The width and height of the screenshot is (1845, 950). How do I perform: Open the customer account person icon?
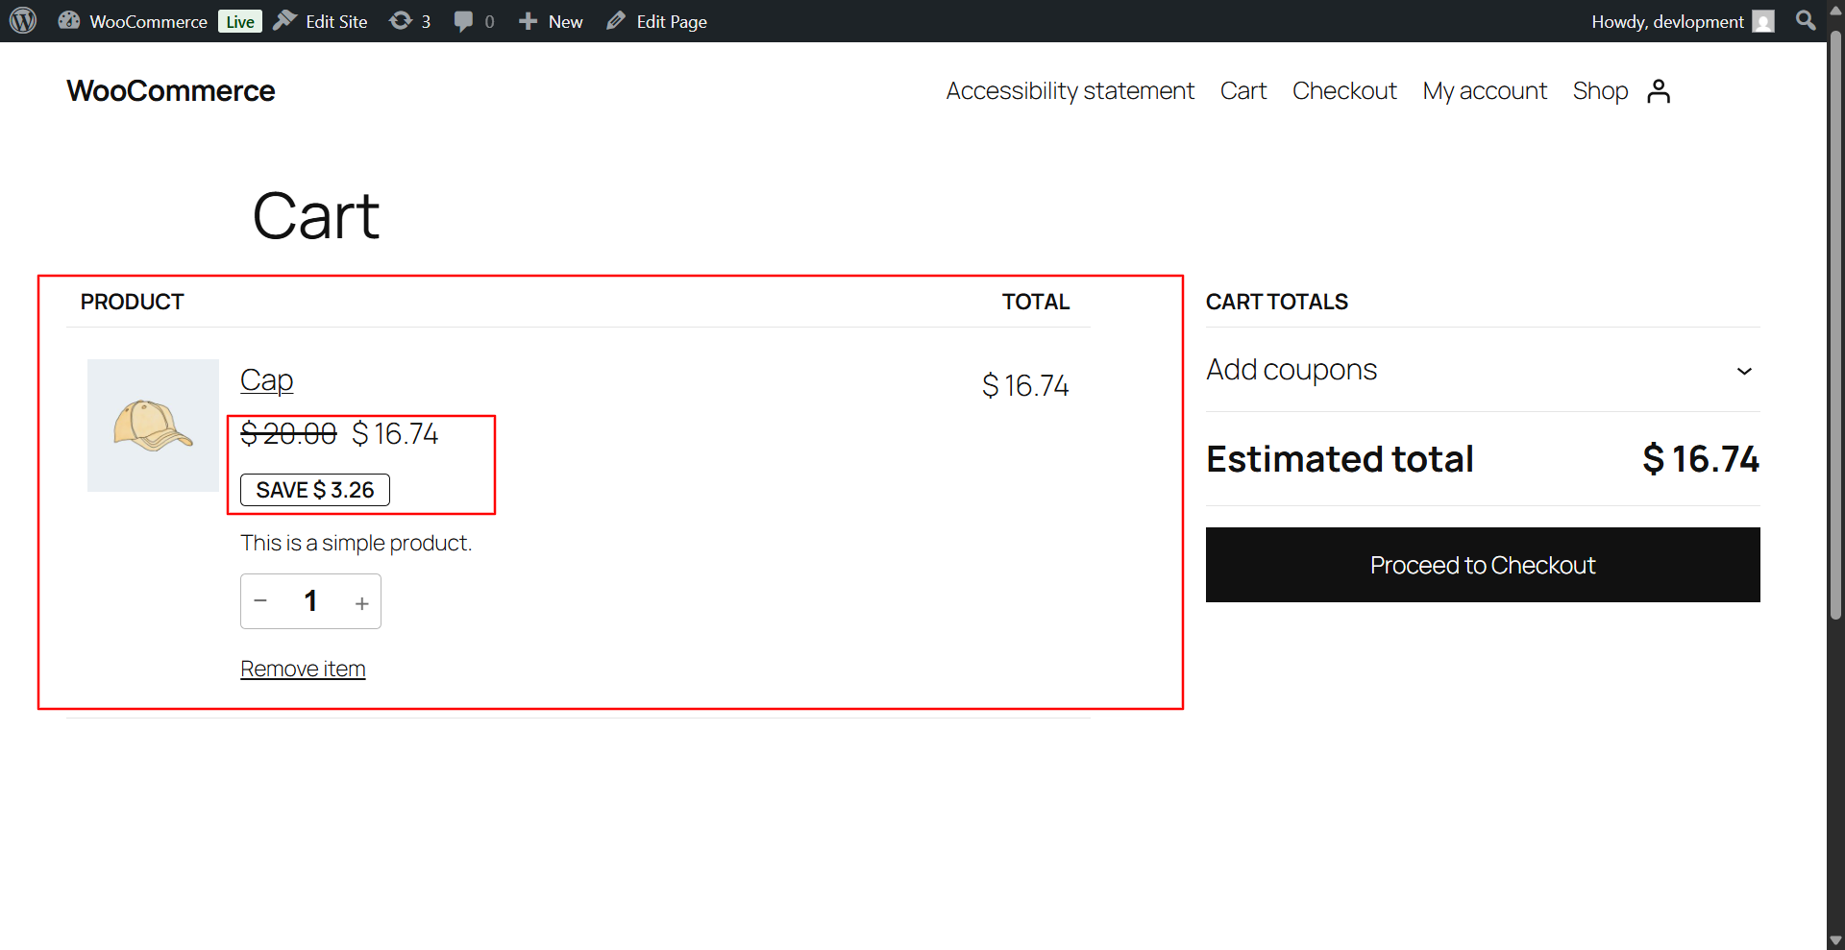1659,91
